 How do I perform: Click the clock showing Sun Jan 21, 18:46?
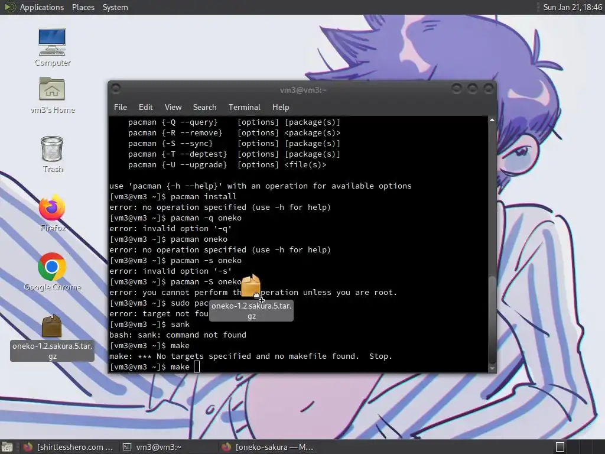(x=572, y=7)
